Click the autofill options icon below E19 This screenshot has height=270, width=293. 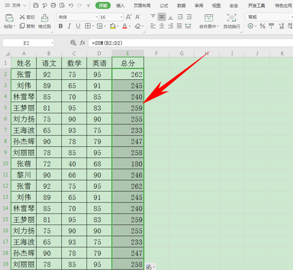tap(149, 267)
